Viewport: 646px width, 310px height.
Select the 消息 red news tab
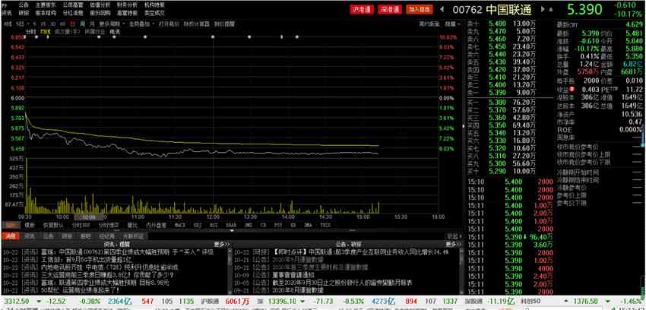click(x=11, y=236)
